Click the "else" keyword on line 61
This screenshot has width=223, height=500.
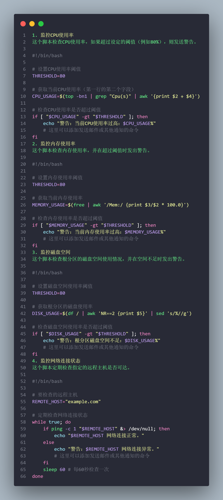point(49,442)
